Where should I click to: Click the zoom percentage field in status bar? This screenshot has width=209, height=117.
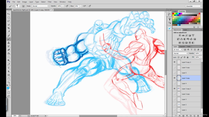15,116
